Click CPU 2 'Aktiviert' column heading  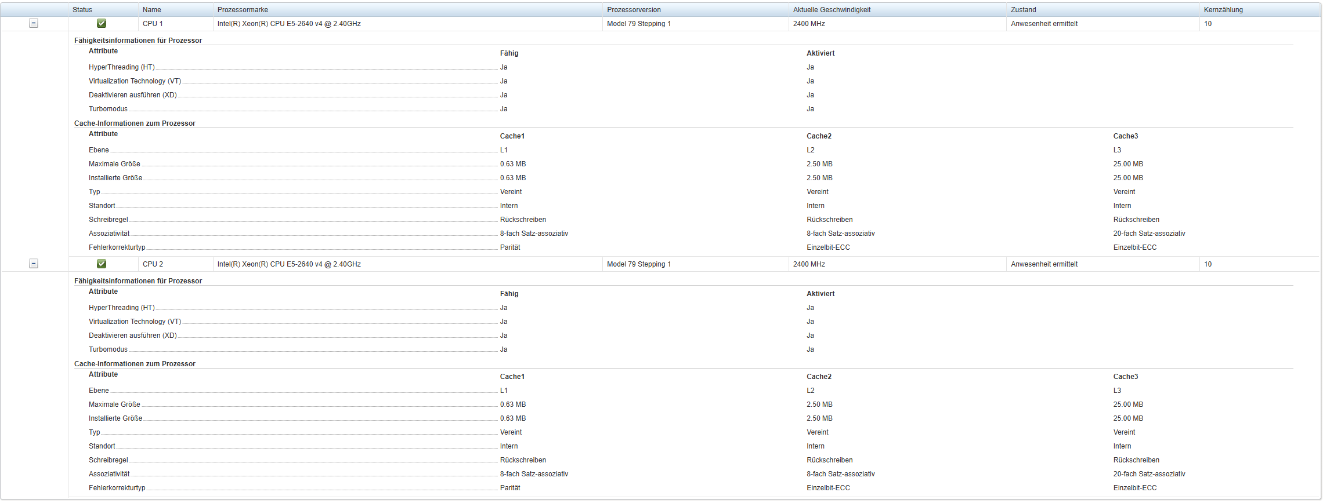coord(820,294)
